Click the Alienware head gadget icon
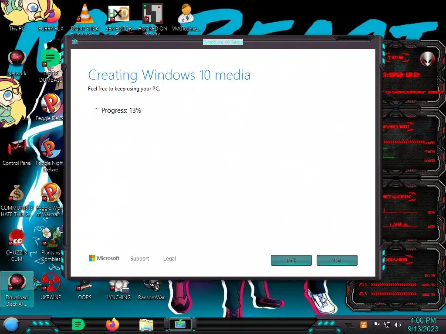 [x=427, y=59]
